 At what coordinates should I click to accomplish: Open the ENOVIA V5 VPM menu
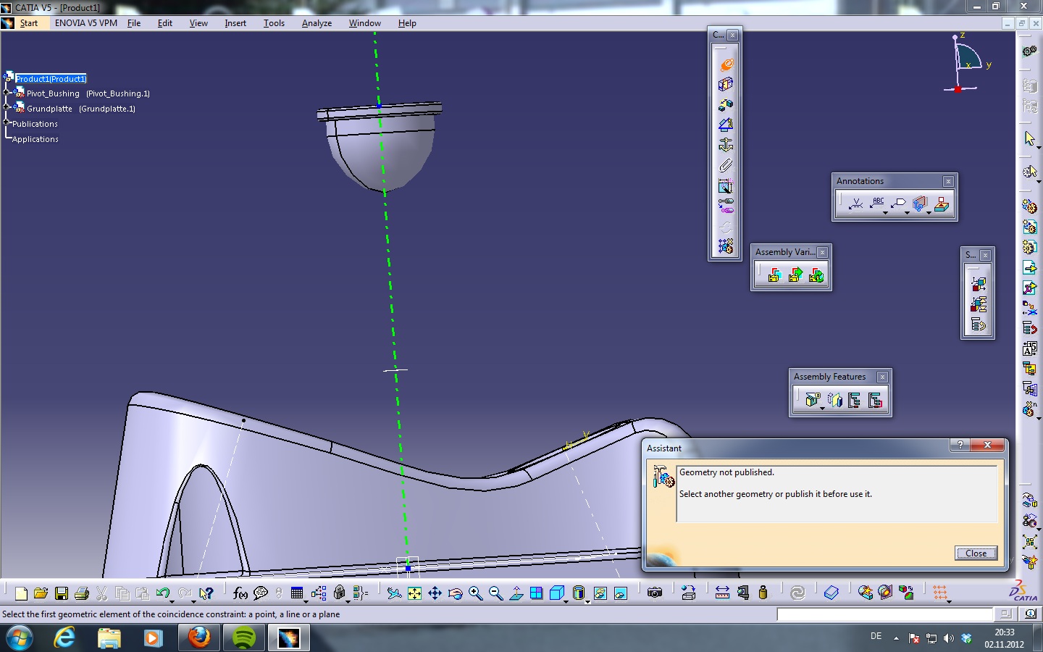(x=86, y=23)
